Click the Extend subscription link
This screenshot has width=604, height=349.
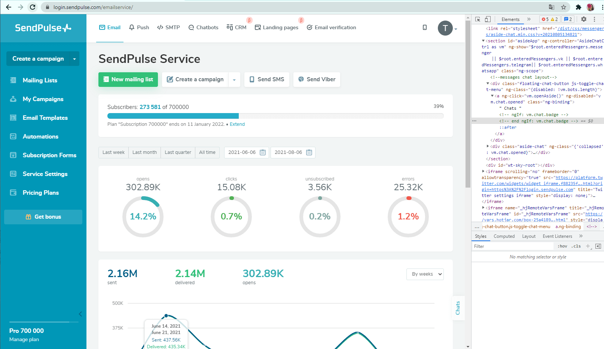pyautogui.click(x=237, y=124)
